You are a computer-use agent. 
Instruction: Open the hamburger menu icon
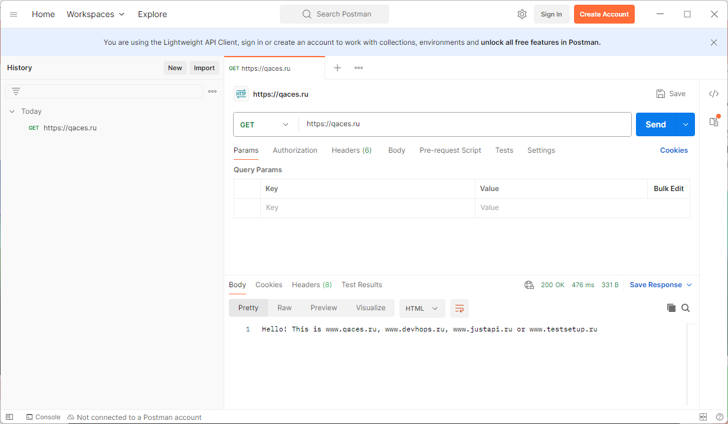tap(14, 14)
